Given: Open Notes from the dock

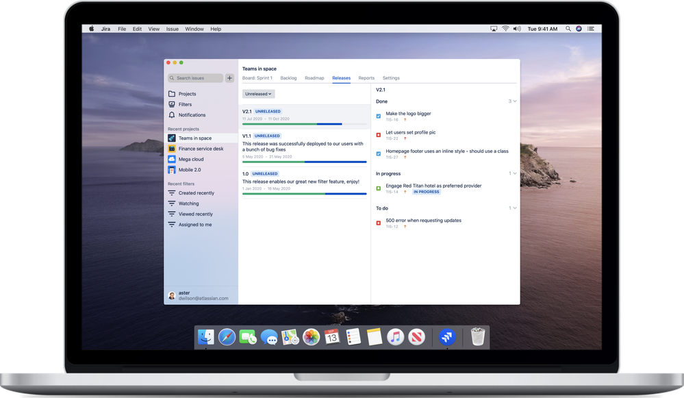Looking at the screenshot, I should (375, 337).
